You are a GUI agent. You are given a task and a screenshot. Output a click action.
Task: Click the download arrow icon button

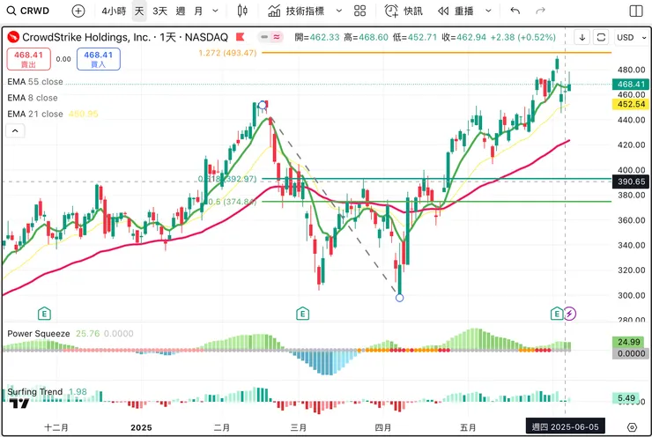click(582, 37)
